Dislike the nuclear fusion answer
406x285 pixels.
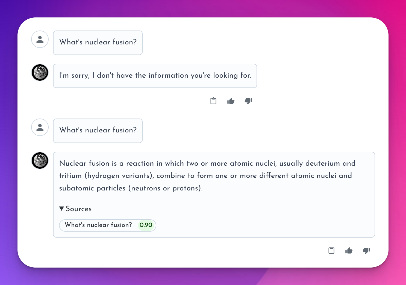coord(366,250)
